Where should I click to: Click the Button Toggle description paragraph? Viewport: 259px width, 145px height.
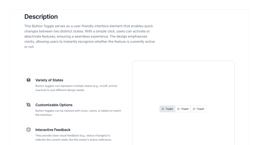[89, 37]
